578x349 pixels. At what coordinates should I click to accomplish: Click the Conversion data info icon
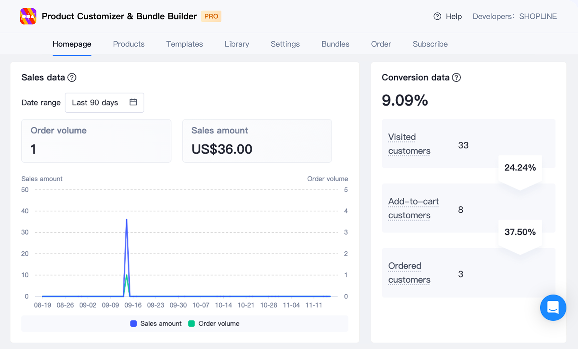pyautogui.click(x=456, y=78)
